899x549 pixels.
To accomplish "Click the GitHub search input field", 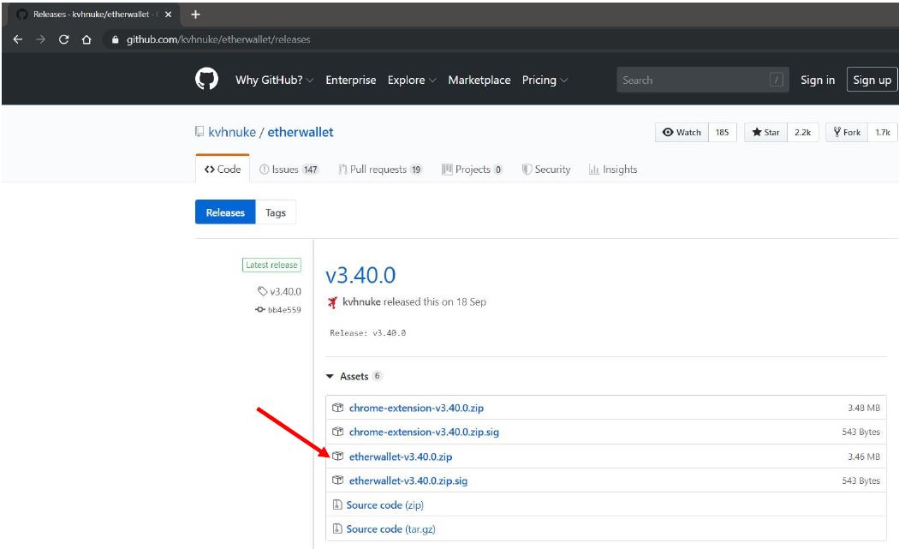I will pos(692,80).
